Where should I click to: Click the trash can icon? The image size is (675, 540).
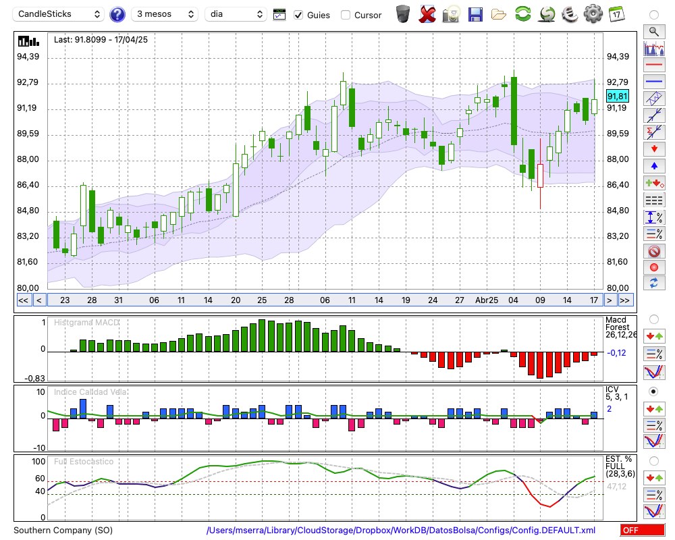click(403, 13)
